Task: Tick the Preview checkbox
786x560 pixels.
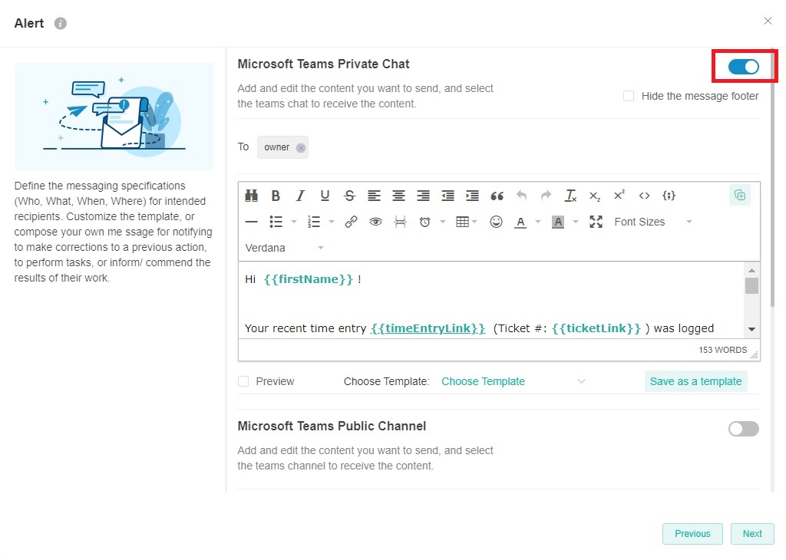Action: pos(243,381)
